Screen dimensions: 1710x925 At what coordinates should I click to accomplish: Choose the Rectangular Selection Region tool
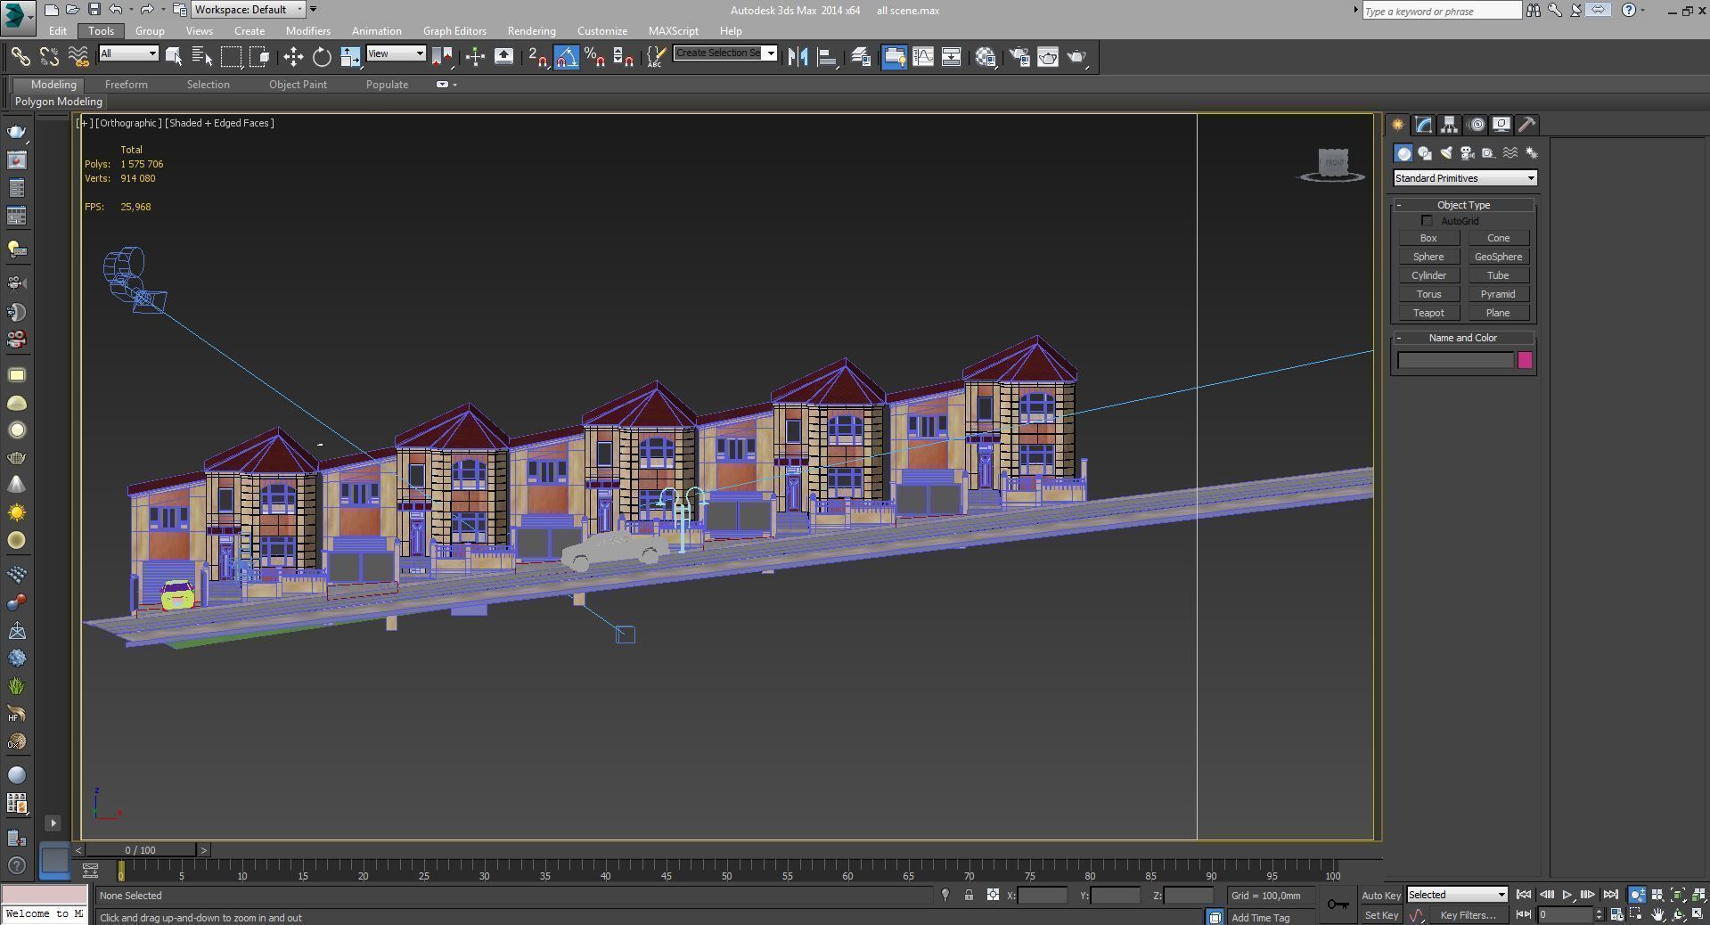[231, 57]
